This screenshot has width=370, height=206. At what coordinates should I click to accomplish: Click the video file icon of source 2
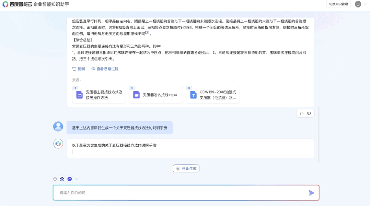(x=136, y=95)
